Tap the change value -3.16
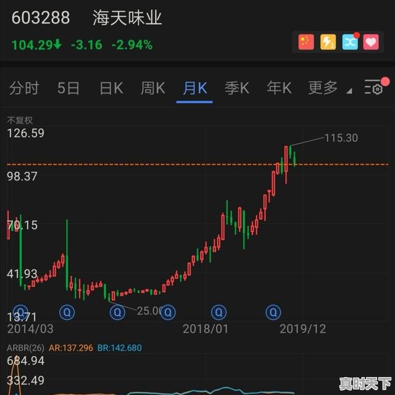Viewport: 395px width, 395px height. [86, 45]
